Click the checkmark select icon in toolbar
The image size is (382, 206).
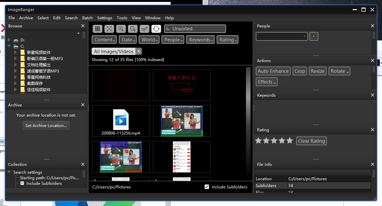[x=145, y=29]
